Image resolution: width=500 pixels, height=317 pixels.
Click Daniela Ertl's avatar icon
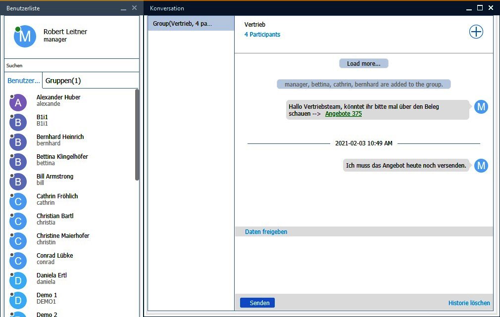pyautogui.click(x=18, y=280)
